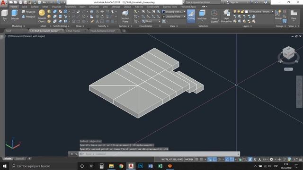Add a new layout with plus
Viewport: 303px width, 170px height.
click(29, 159)
